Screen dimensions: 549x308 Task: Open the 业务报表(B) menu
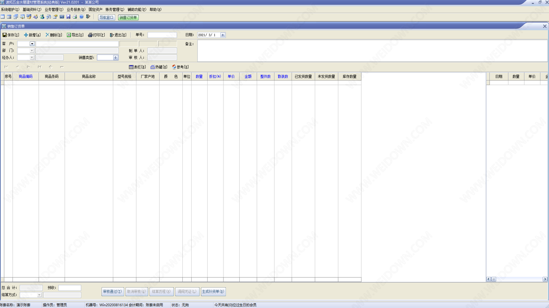[x=76, y=9]
